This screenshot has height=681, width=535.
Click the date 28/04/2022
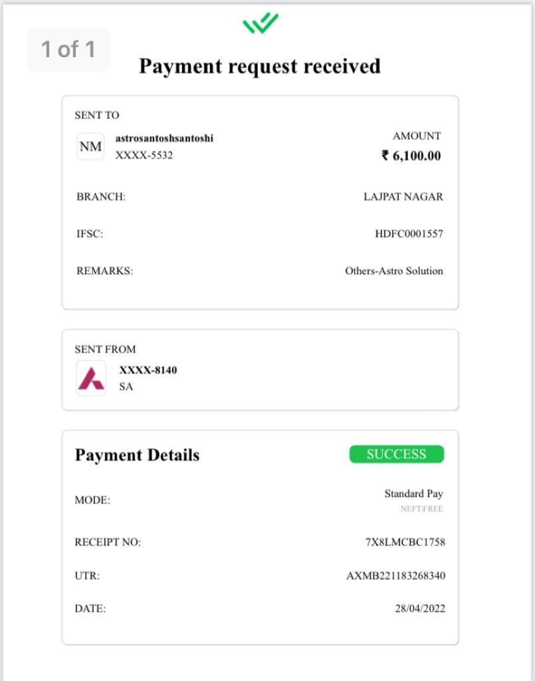pos(420,609)
